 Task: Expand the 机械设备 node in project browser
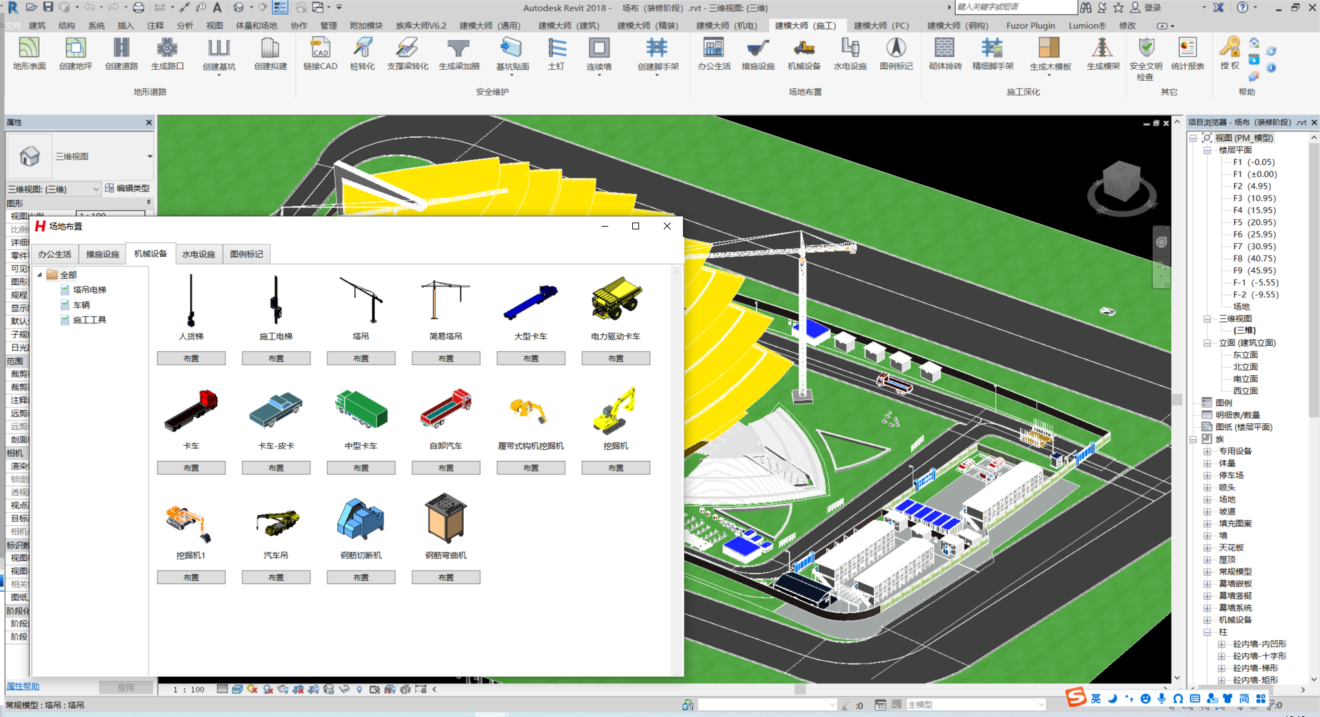1207,620
